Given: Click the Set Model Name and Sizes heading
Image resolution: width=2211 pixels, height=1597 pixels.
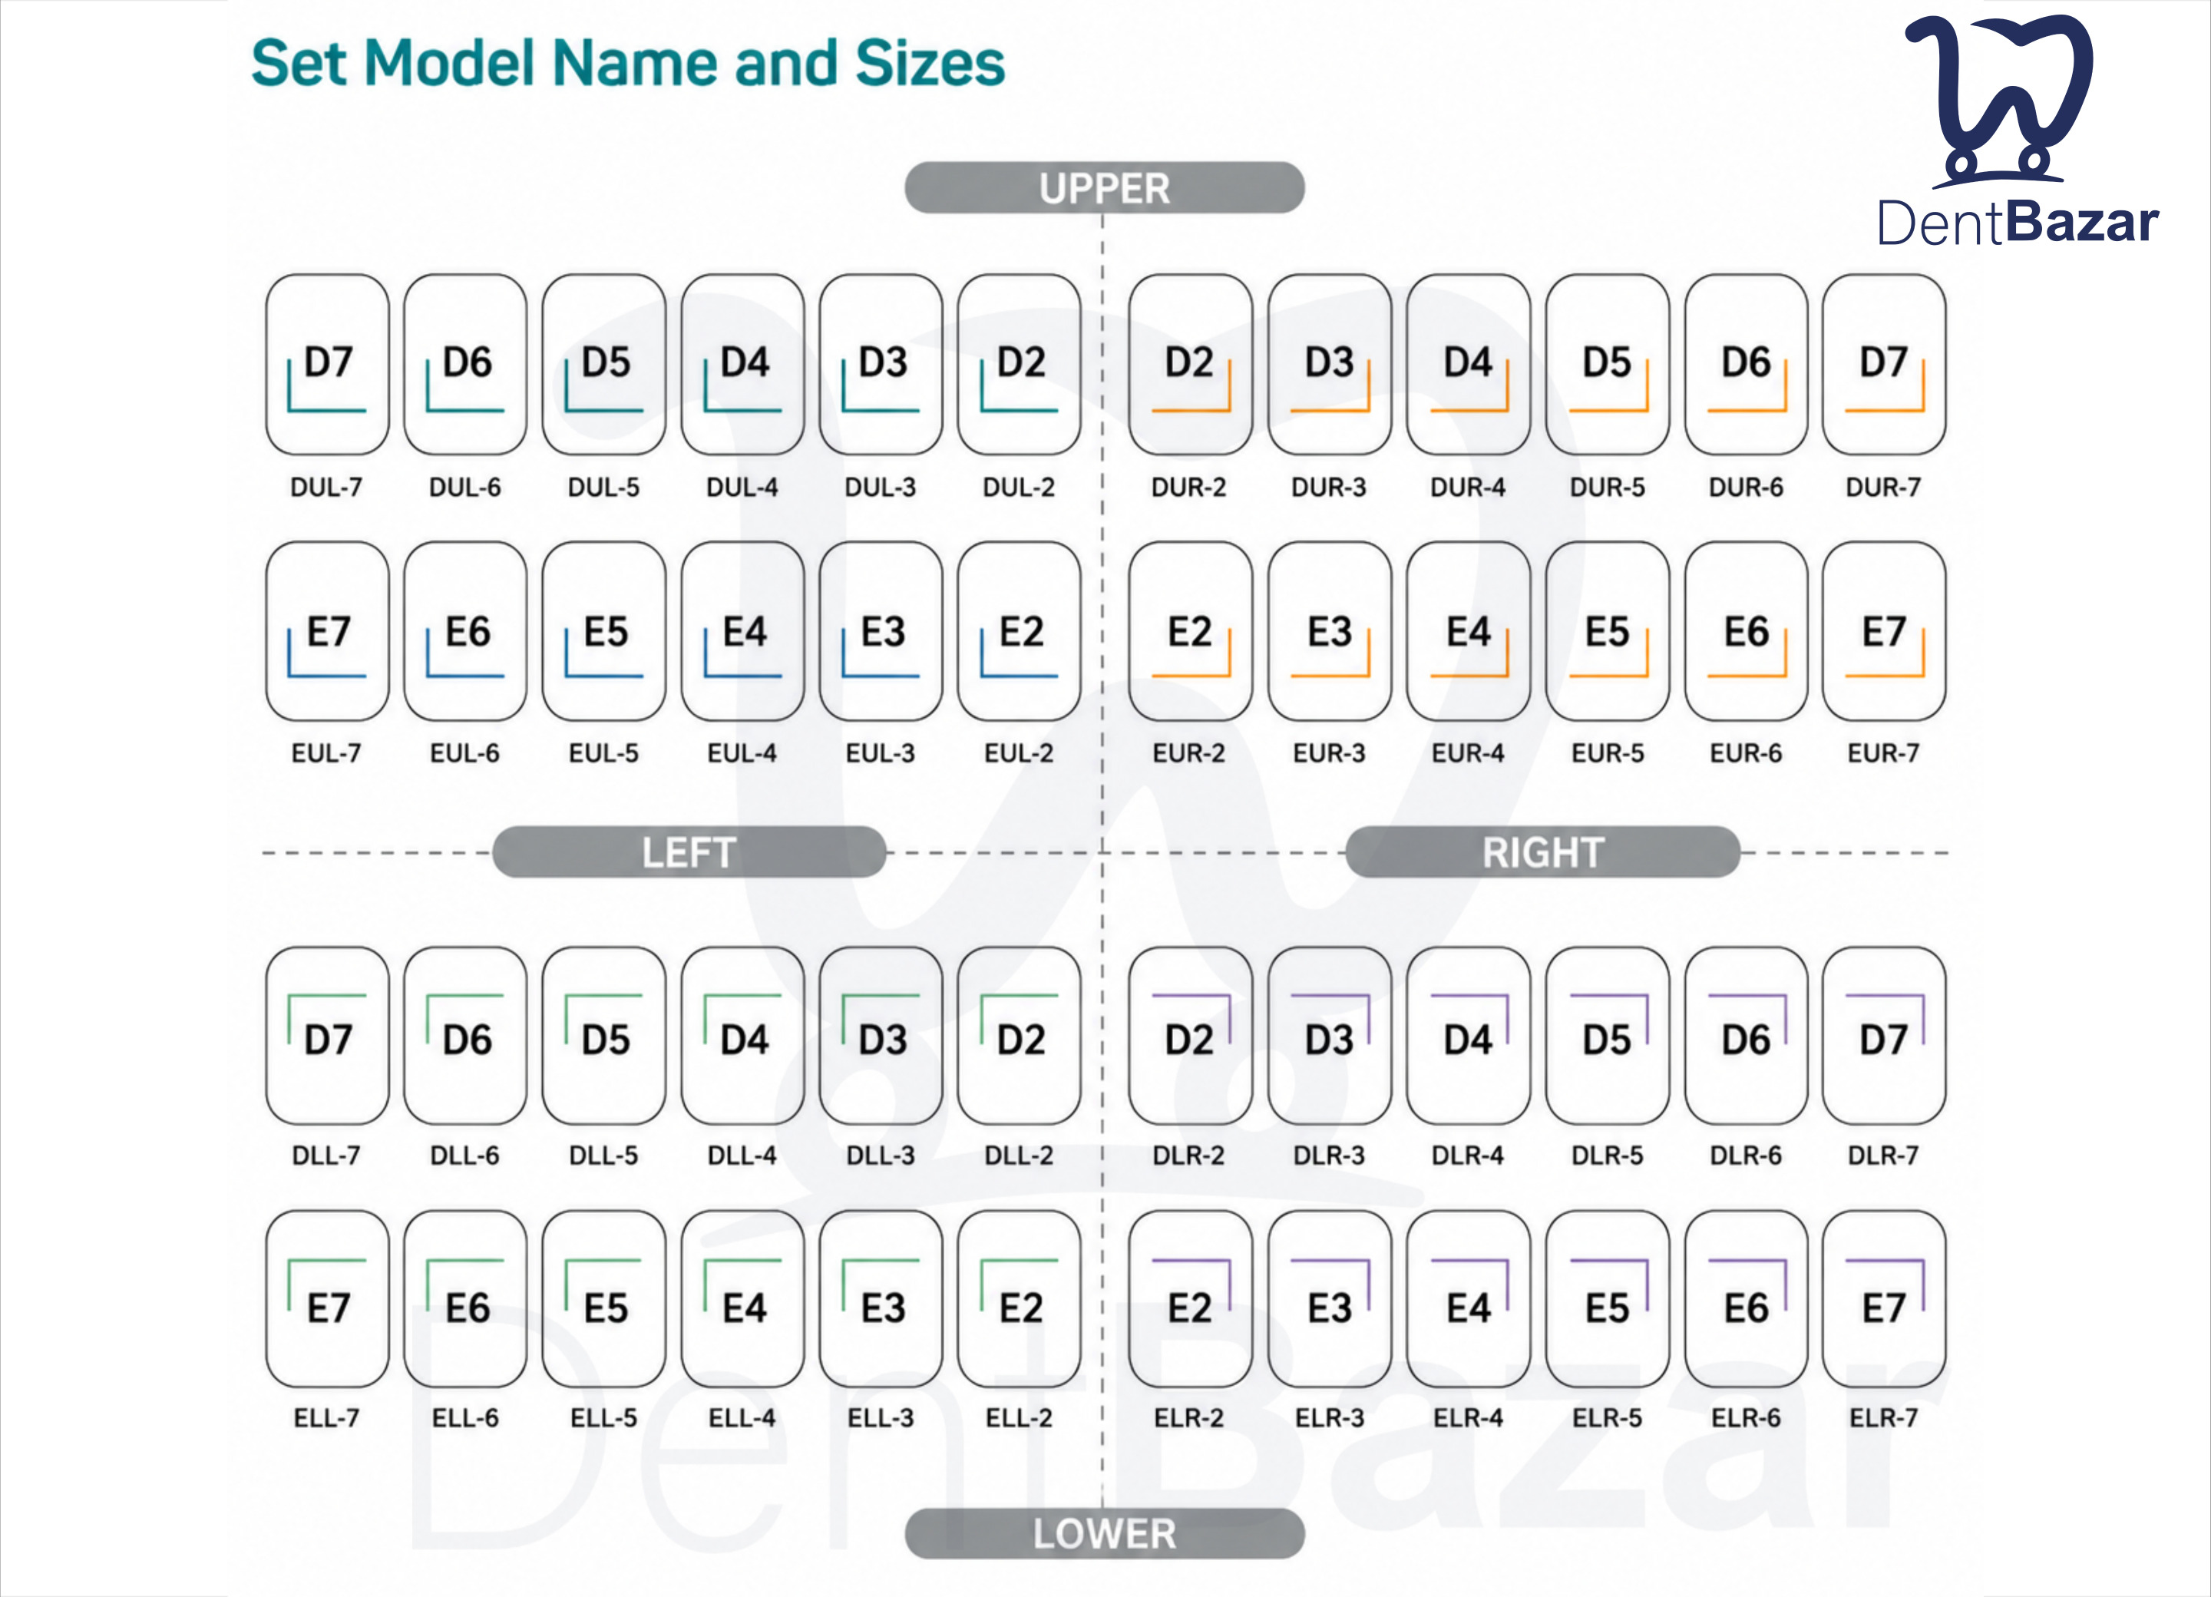Looking at the screenshot, I should [628, 64].
